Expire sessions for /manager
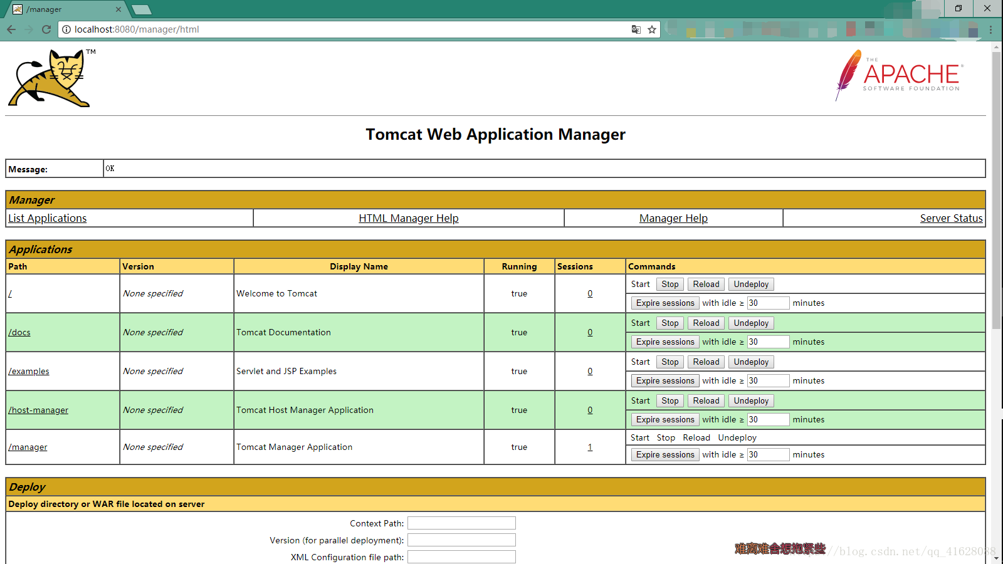 [x=665, y=455]
